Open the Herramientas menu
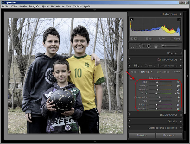The width and height of the screenshot is (190, 144). pos(58,6)
